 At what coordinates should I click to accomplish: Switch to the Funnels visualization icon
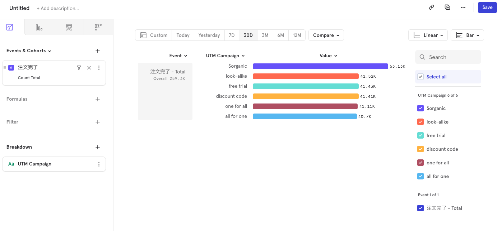coord(39,27)
